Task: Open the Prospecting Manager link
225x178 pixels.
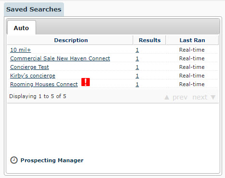Action: point(52,160)
